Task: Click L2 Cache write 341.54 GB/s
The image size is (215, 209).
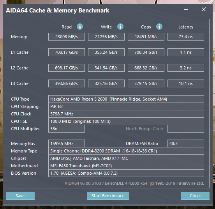Action: coord(106,68)
